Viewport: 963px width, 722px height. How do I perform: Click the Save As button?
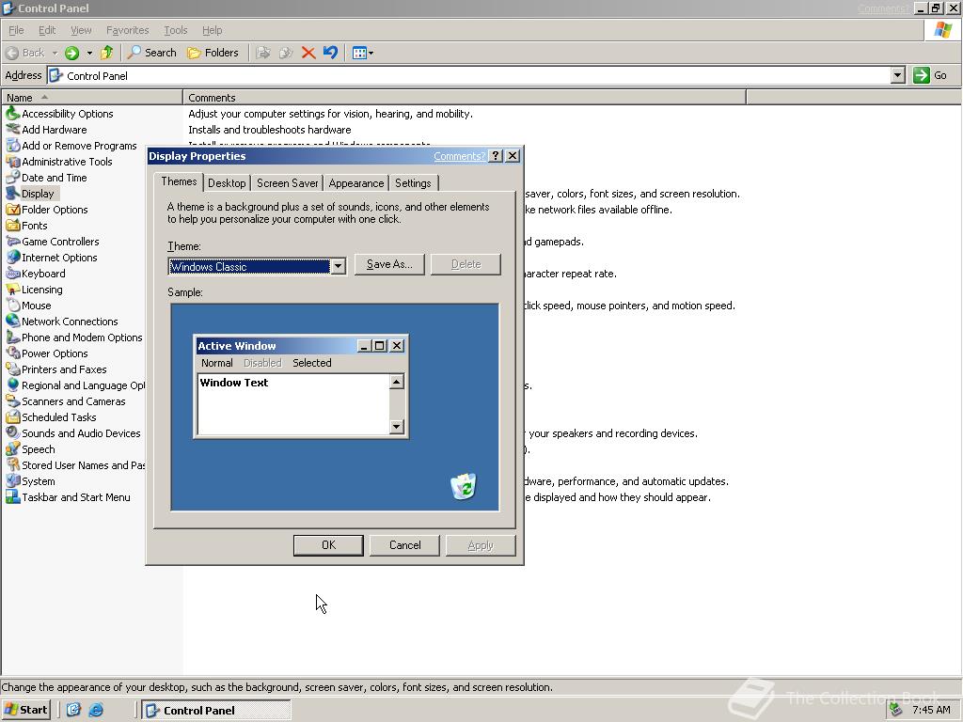389,264
